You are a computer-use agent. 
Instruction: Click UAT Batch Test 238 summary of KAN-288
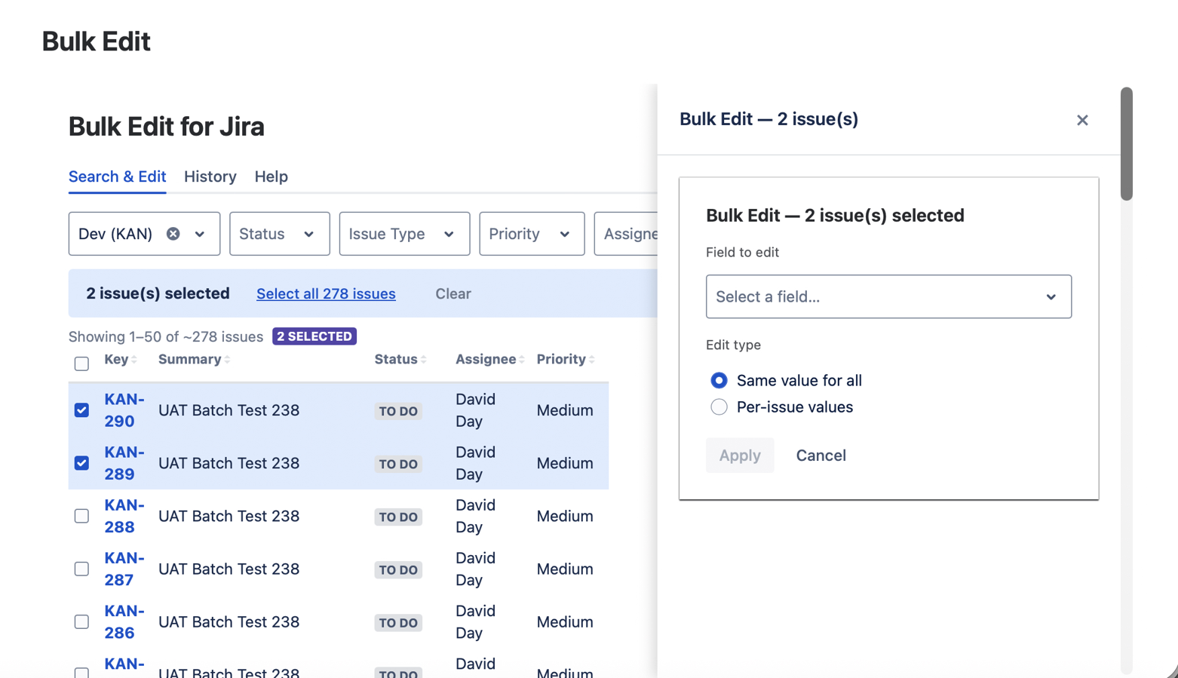point(229,516)
